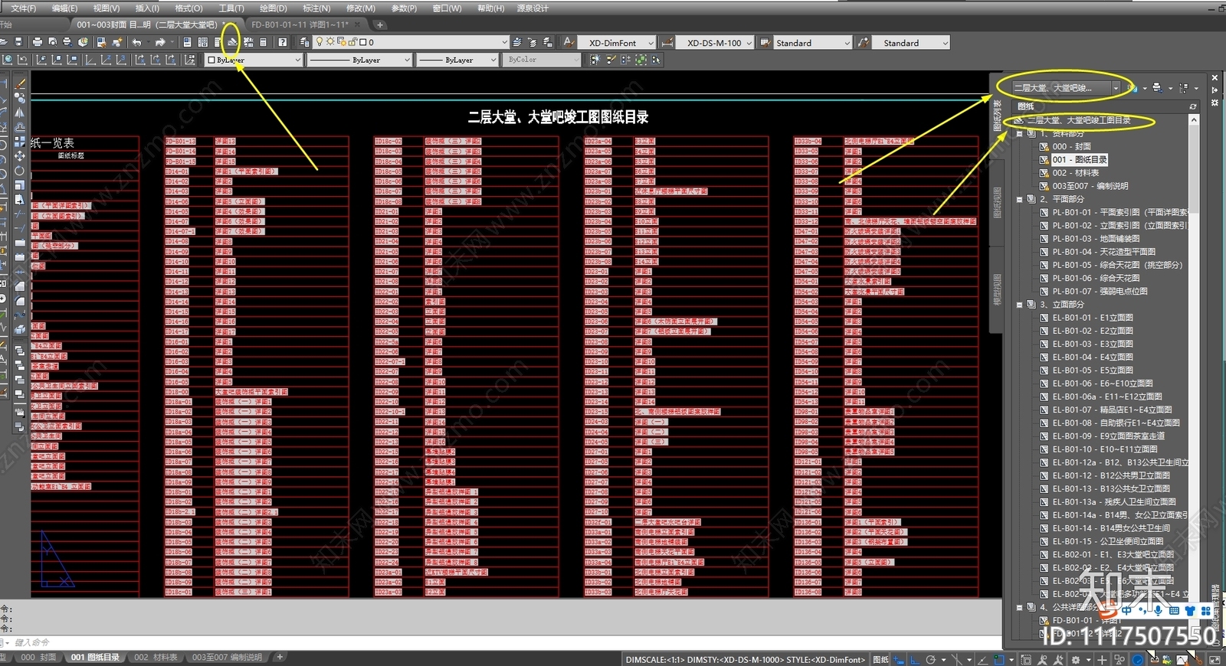Open the 格式(O) menu
The width and height of the screenshot is (1226, 666).
[188, 8]
